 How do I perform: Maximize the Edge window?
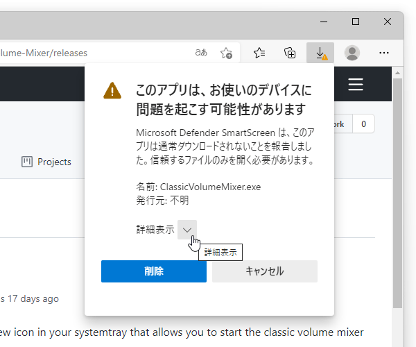(356, 22)
